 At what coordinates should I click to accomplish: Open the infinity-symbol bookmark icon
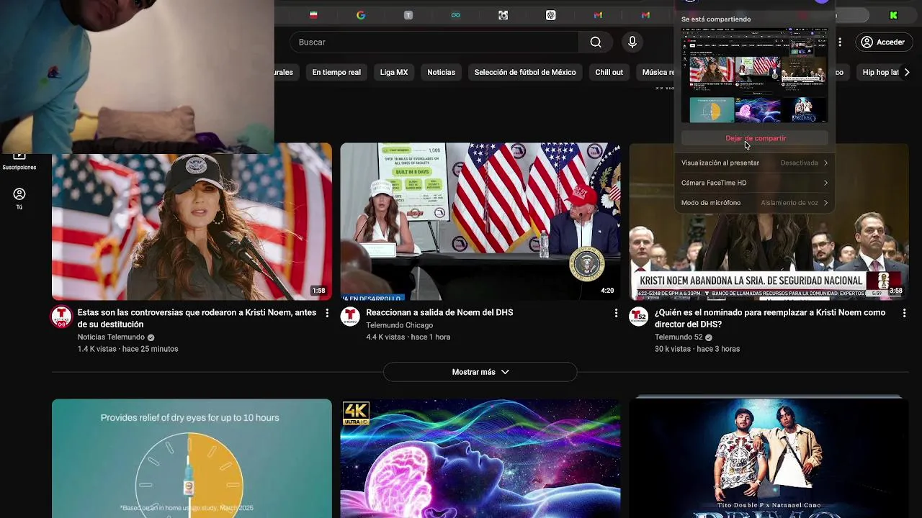456,15
